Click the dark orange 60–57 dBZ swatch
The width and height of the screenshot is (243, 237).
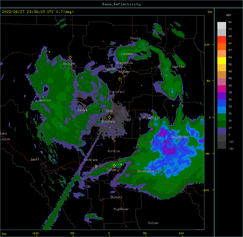(222, 46)
